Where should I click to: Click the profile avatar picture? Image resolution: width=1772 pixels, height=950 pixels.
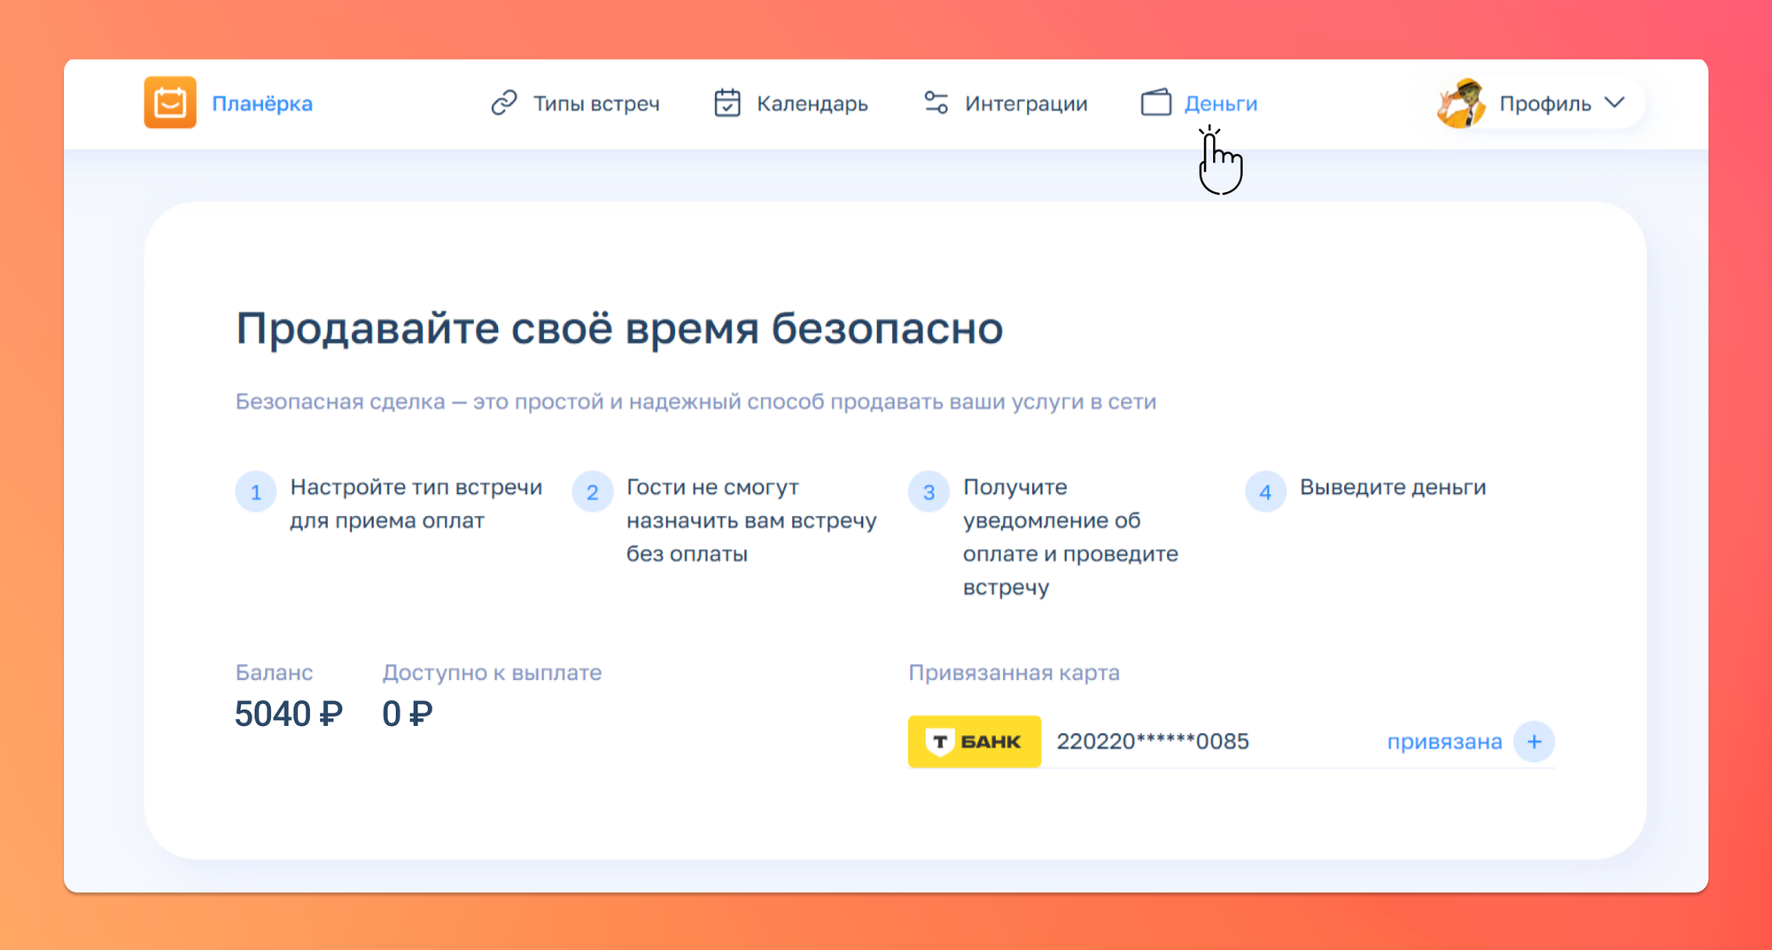point(1462,104)
